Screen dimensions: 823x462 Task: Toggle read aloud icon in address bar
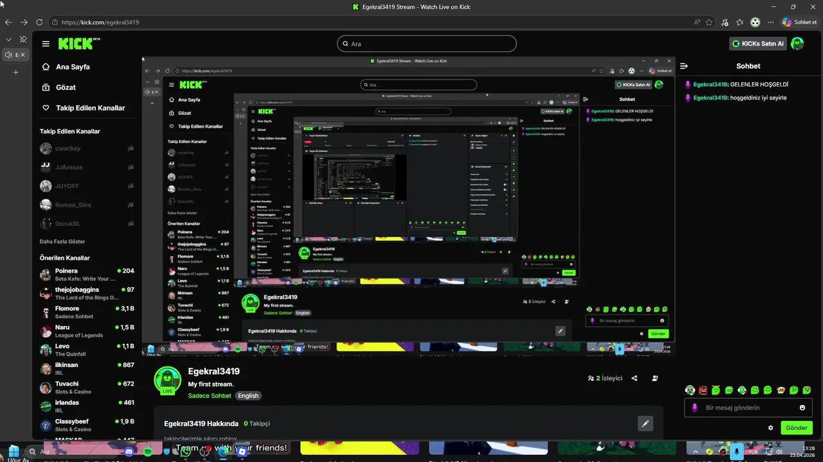coord(697,22)
